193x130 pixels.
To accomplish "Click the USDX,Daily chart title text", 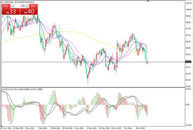I will [9, 2].
